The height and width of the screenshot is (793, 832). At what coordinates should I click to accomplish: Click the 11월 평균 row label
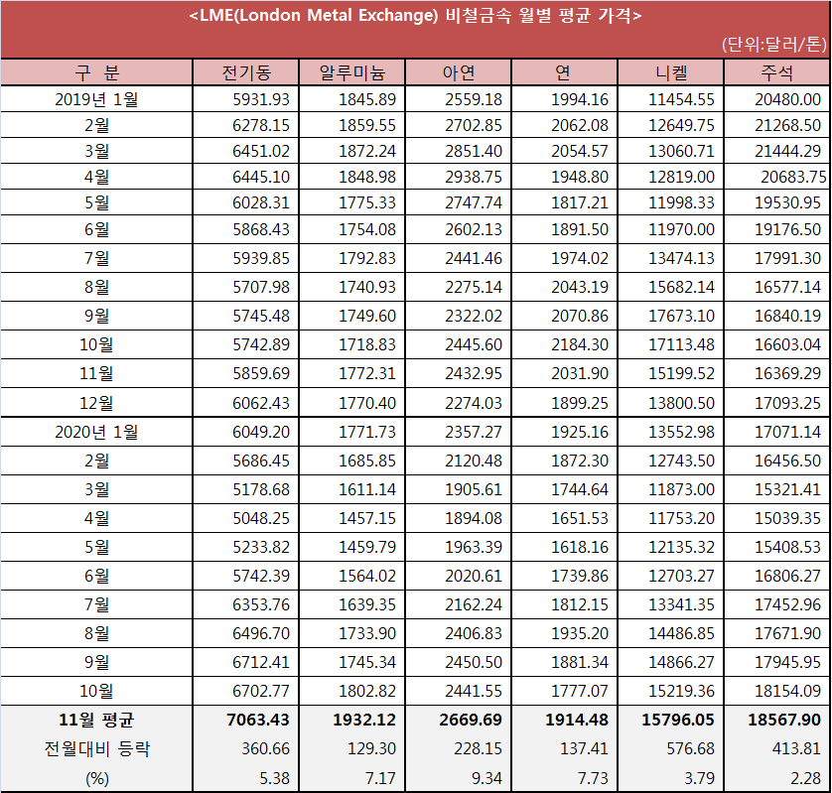(96, 720)
